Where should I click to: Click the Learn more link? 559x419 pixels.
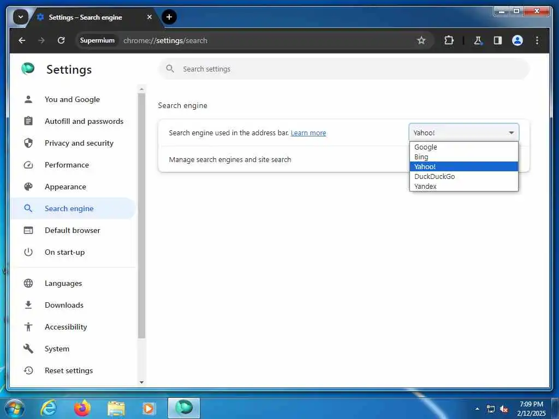pyautogui.click(x=308, y=133)
